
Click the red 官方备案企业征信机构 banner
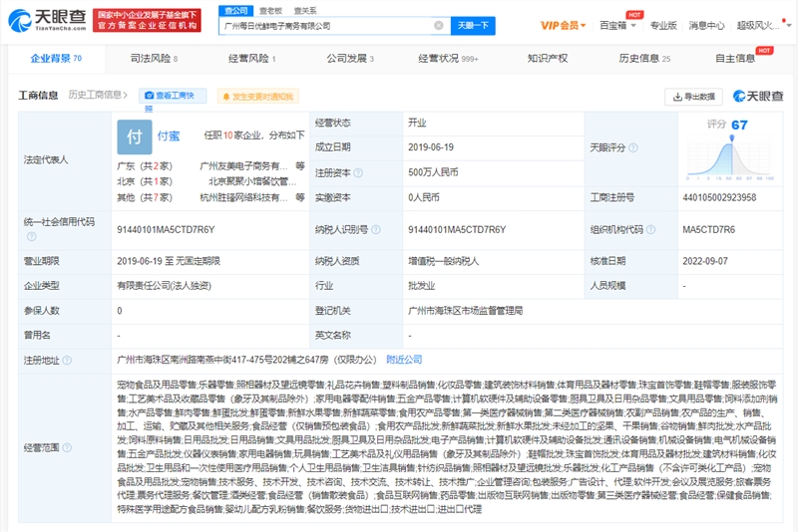pos(147,20)
